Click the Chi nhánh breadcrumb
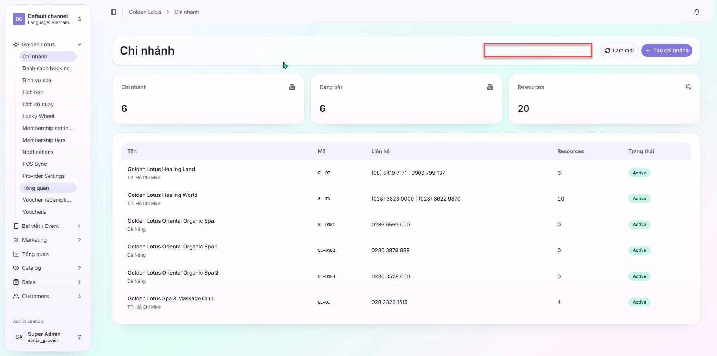Image resolution: width=717 pixels, height=356 pixels. click(187, 12)
